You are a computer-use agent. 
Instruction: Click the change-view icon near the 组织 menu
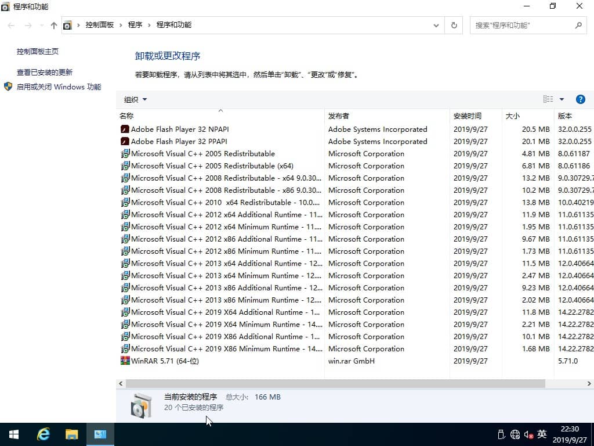tap(548, 99)
